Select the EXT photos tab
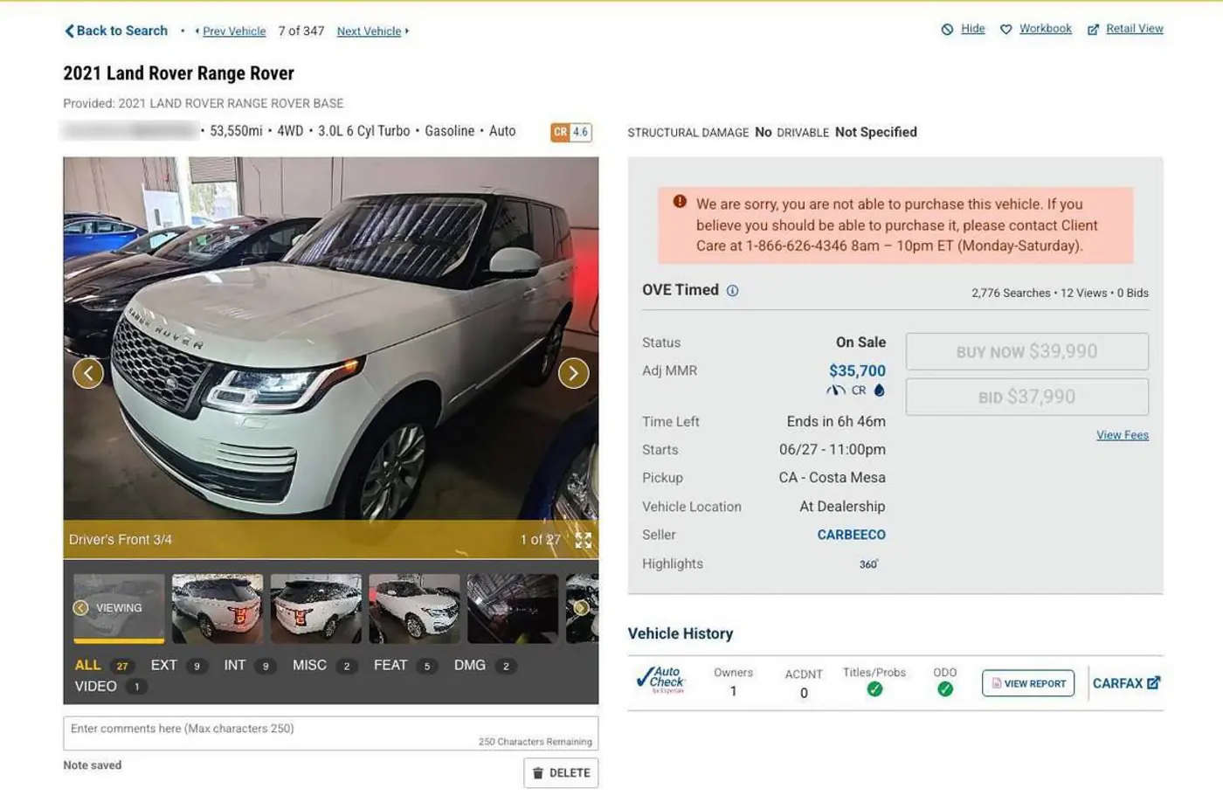1223x809 pixels. 179,666
